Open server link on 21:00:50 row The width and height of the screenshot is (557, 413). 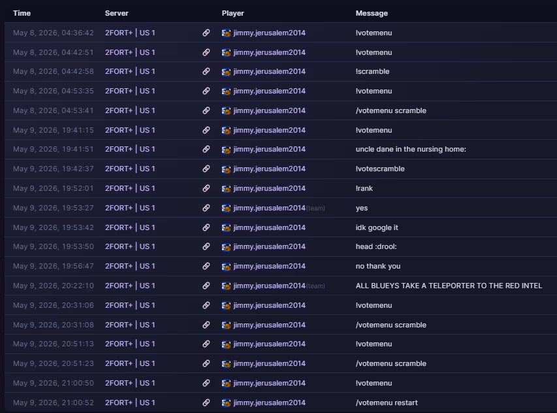point(130,383)
